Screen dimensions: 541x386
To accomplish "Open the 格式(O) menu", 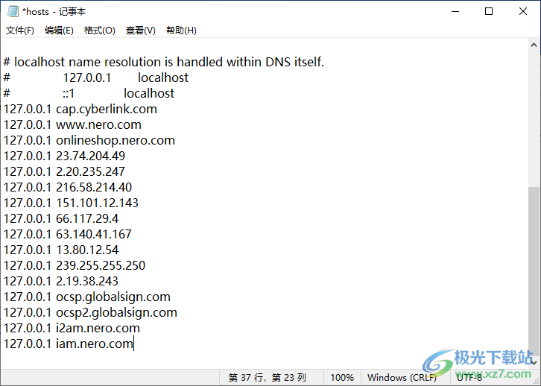I will tap(100, 31).
